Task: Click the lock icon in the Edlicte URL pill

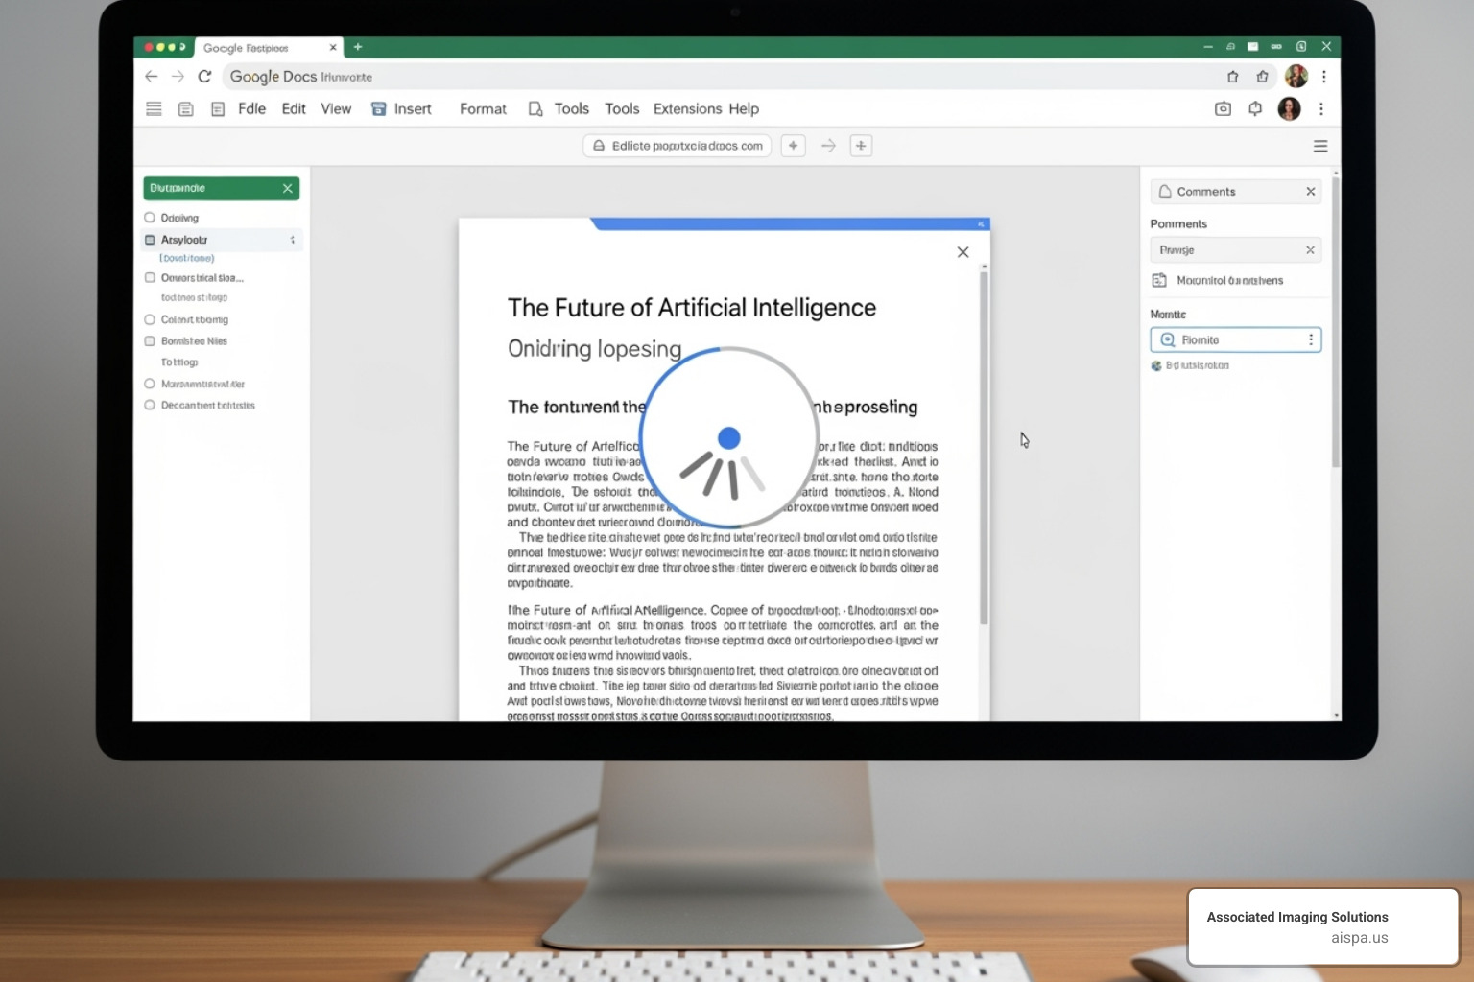Action: [x=599, y=146]
